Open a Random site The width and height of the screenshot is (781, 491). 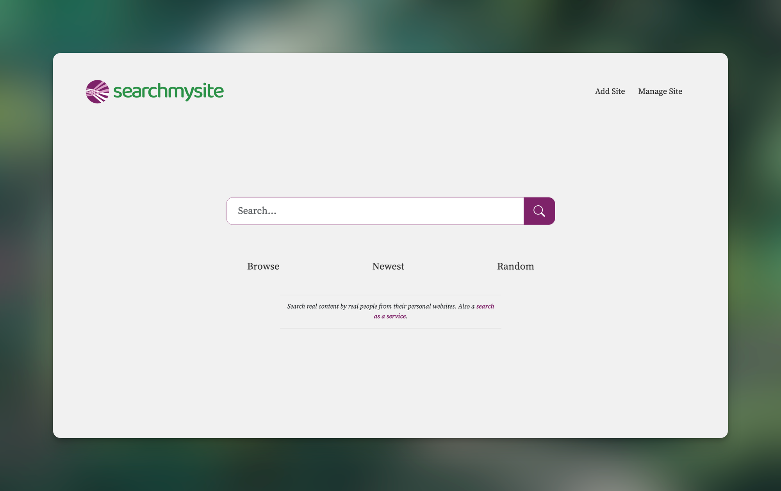tap(515, 266)
